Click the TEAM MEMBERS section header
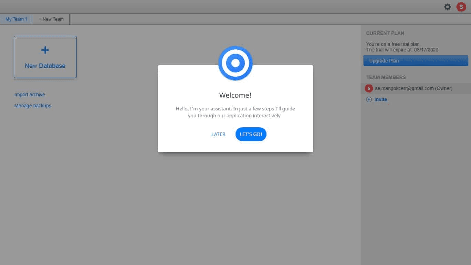The width and height of the screenshot is (471, 265). click(x=386, y=77)
